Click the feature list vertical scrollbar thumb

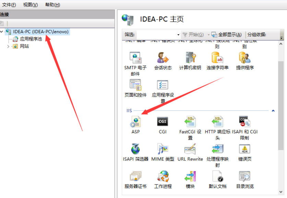point(281,106)
